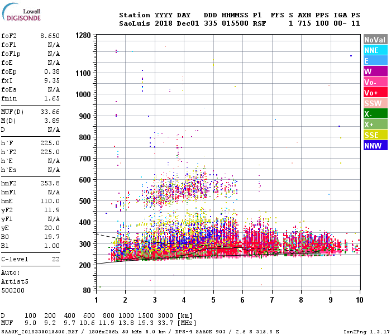Click the B1 value 1.00
The height and width of the screenshot is (335, 391).
point(52,246)
